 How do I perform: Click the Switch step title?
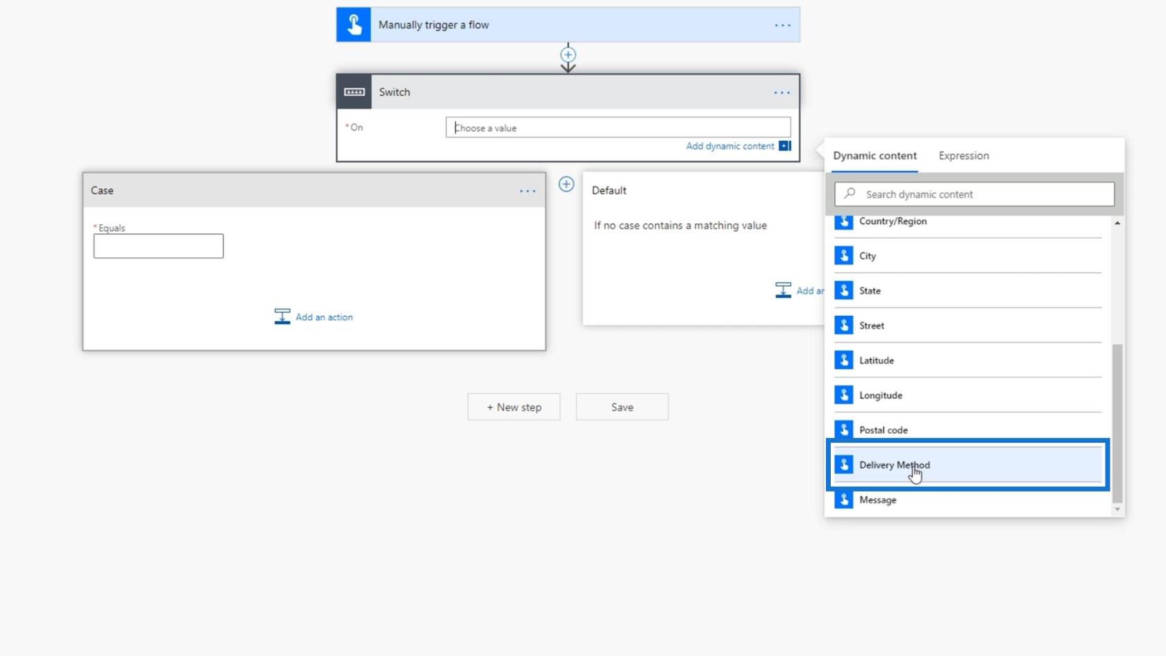tap(394, 92)
